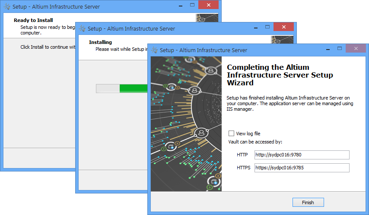
Task: Click the Finish button
Action: [308, 202]
